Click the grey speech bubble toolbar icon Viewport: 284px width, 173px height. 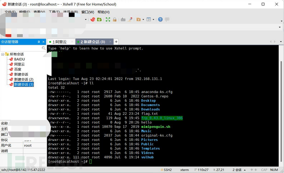pos(167,19)
